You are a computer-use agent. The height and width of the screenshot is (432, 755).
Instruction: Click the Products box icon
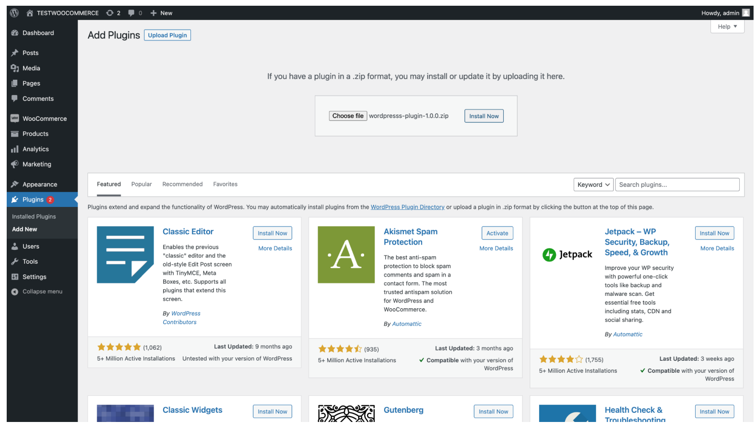pos(15,134)
